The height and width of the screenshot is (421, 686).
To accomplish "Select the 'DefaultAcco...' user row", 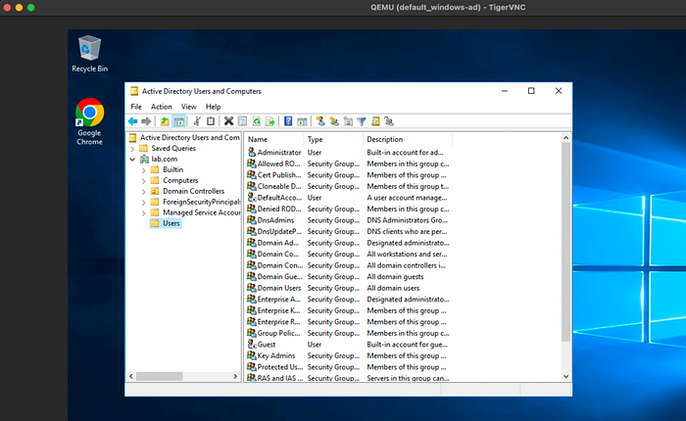I will (349, 197).
